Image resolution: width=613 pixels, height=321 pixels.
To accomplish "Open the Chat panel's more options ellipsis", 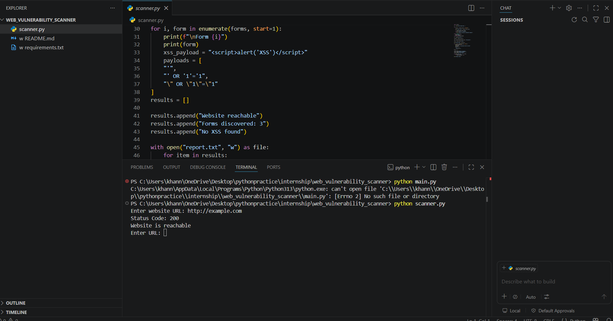I will [580, 8].
